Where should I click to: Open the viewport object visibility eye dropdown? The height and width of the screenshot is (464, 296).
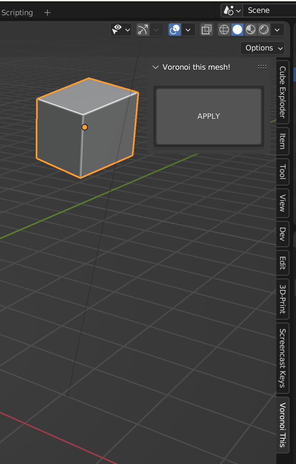[121, 30]
